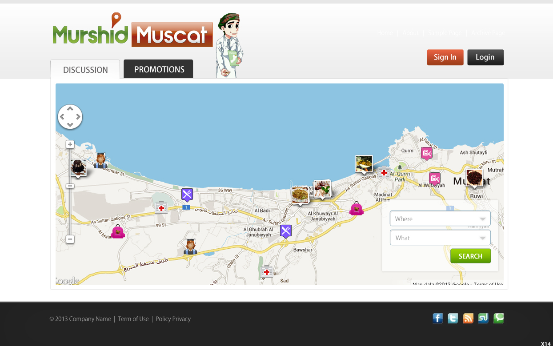The height and width of the screenshot is (346, 553).
Task: Open food photo marker west of Qurm
Action: (364, 164)
